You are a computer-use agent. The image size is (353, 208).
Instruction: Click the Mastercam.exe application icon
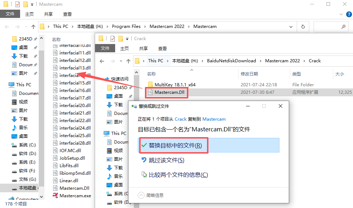55,195
